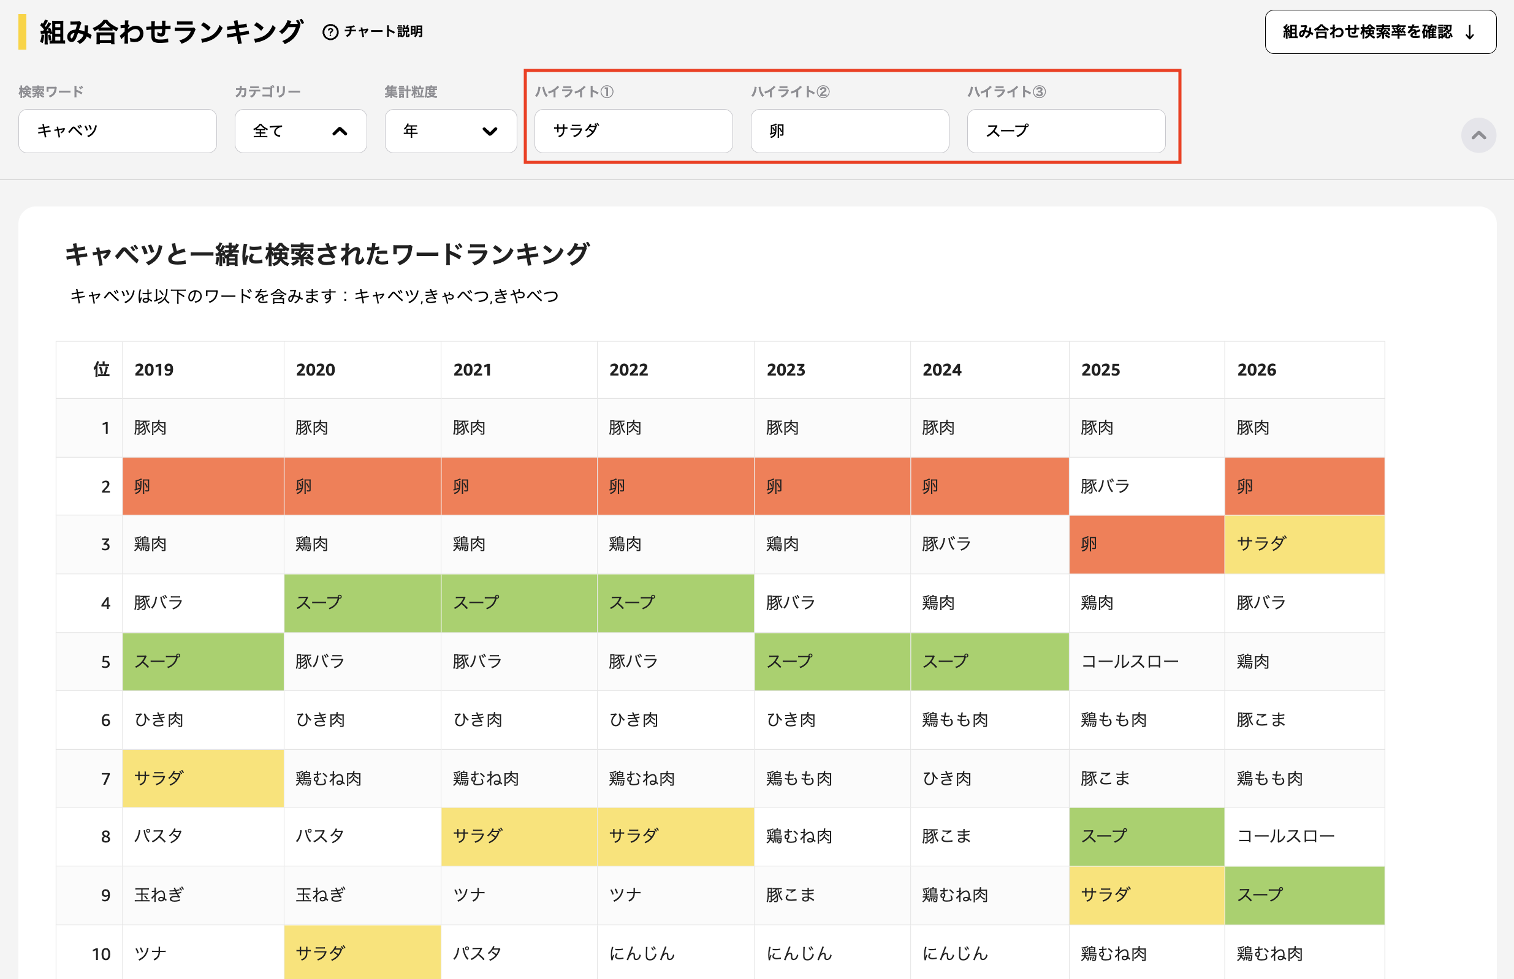Click the green スープ cell in 2020 column

point(362,603)
